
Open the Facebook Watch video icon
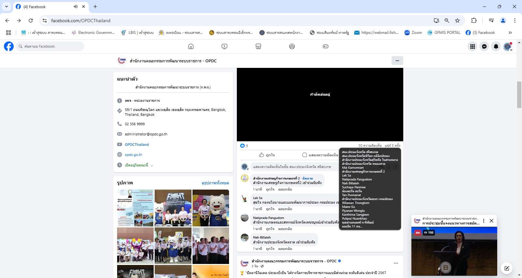[x=224, y=46]
